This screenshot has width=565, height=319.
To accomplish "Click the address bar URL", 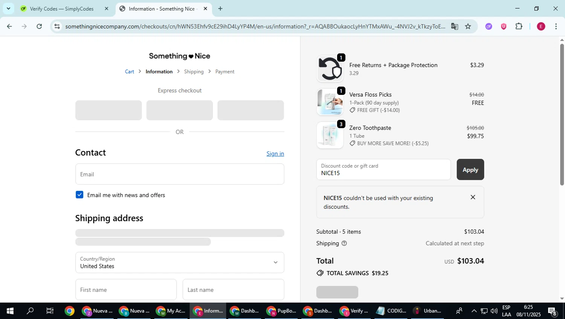I will tap(255, 26).
